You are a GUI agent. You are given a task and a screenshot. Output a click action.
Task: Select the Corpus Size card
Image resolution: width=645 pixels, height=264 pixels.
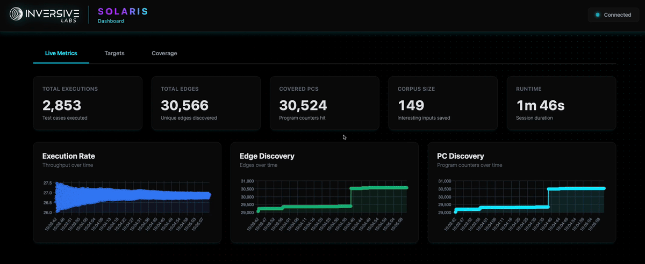pyautogui.click(x=442, y=103)
